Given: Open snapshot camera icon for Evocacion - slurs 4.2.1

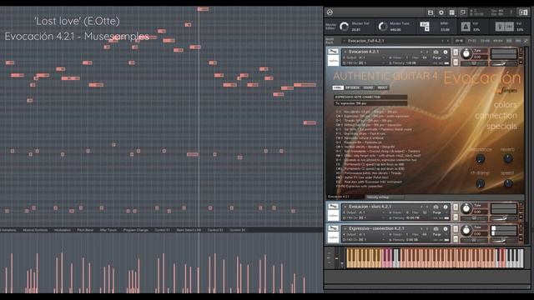Looking at the screenshot, I should (436, 207).
